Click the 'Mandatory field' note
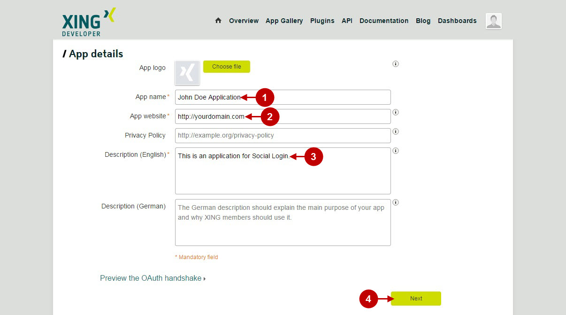566x315 pixels. 197,257
